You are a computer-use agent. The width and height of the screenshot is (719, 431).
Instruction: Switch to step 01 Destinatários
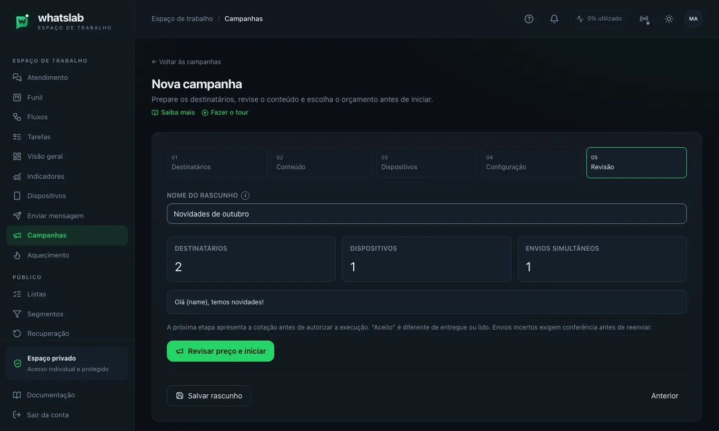pos(217,162)
